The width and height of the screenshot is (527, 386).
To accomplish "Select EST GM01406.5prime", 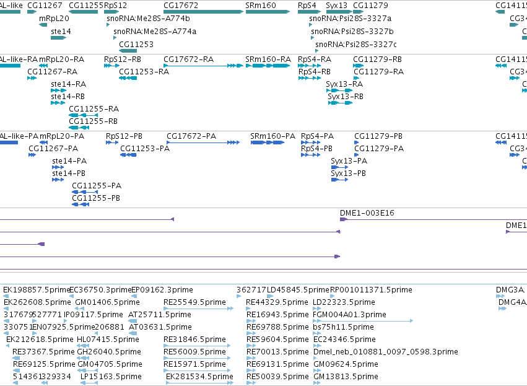I will click(107, 302).
